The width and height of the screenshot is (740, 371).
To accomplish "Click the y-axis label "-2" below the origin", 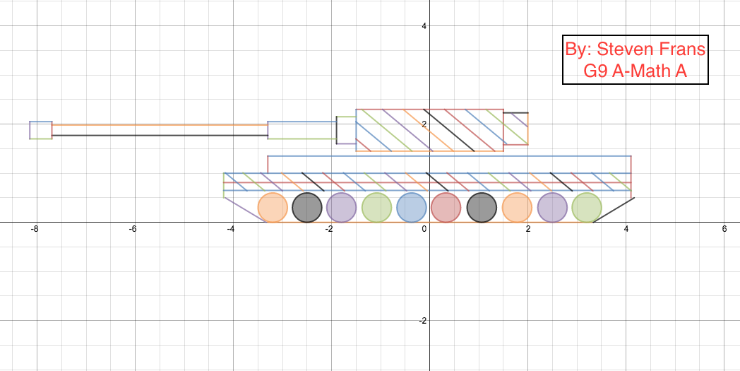I will pyautogui.click(x=422, y=320).
